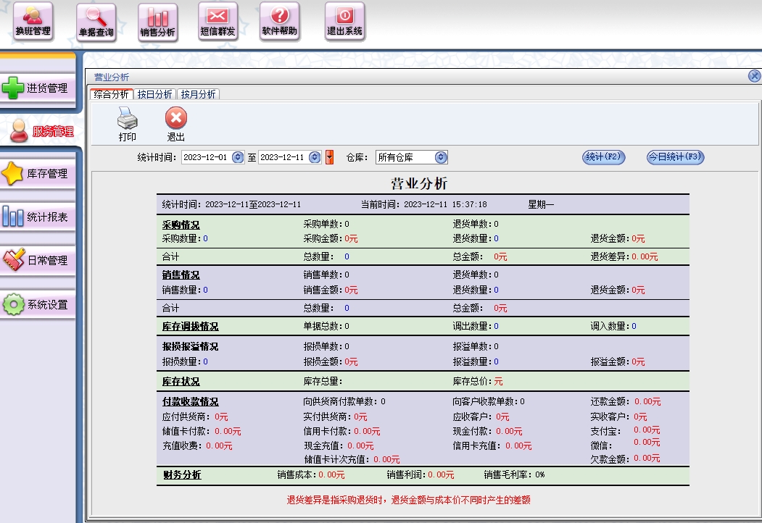Switch to the 按日分析 tab
This screenshot has width=762, height=523.
tap(154, 94)
